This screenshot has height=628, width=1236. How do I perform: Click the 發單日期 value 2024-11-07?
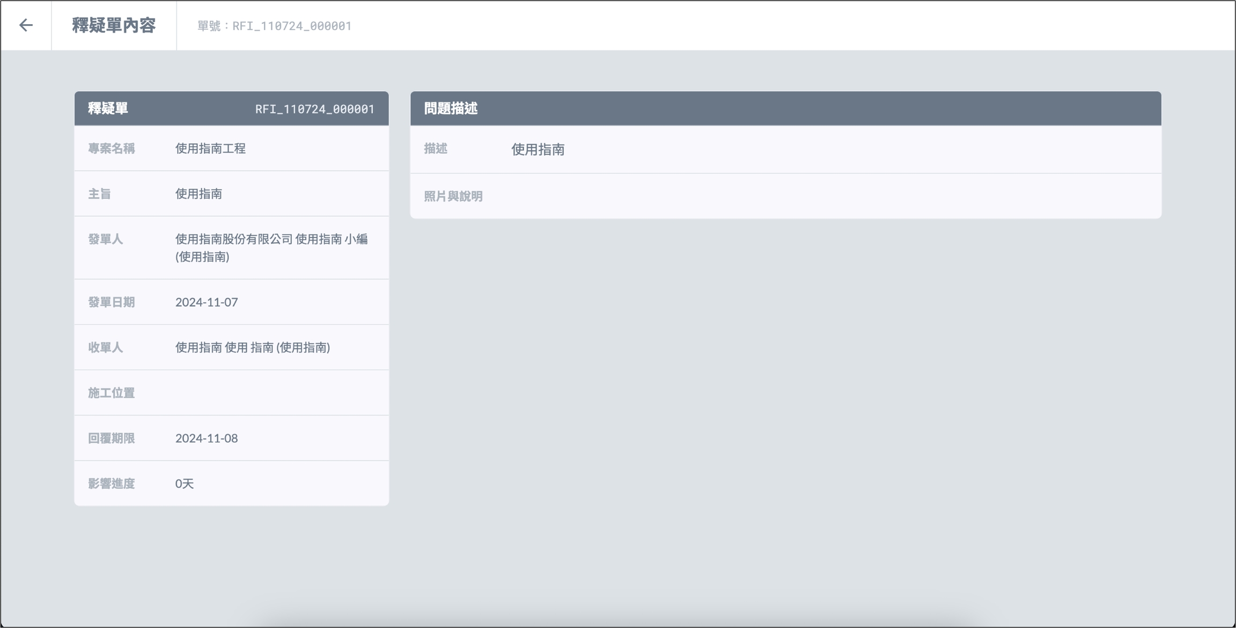click(207, 302)
